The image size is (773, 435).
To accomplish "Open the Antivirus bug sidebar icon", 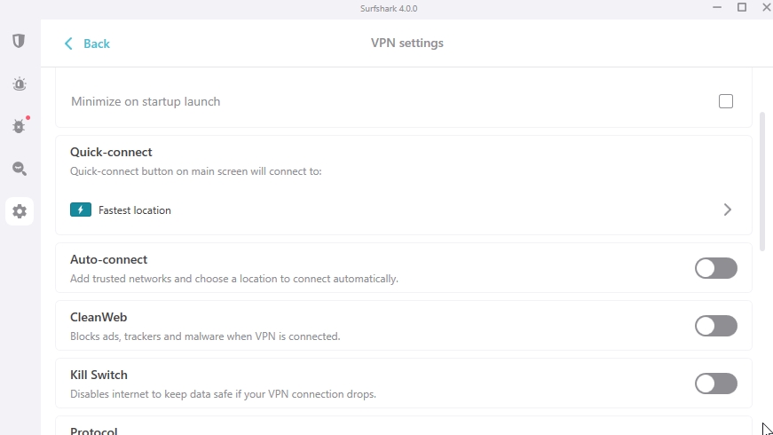I will click(x=19, y=126).
